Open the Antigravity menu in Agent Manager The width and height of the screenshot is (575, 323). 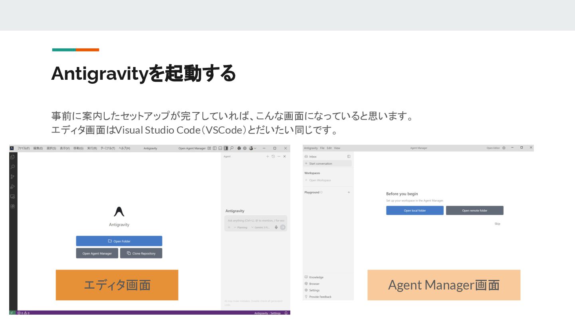311,148
